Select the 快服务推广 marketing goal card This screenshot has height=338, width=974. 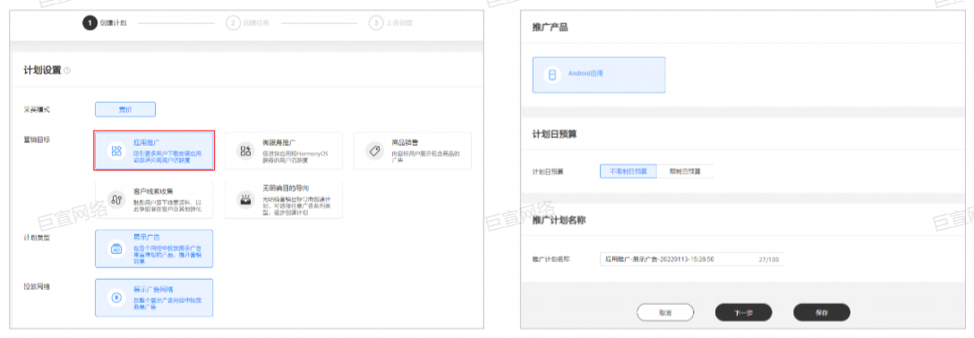(283, 151)
